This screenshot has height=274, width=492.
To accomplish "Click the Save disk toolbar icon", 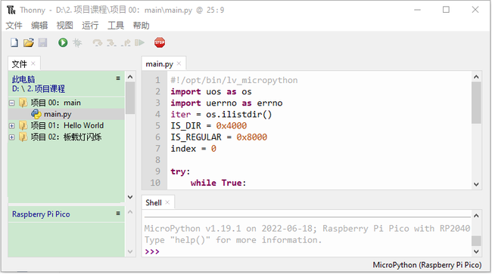I will tap(42, 42).
